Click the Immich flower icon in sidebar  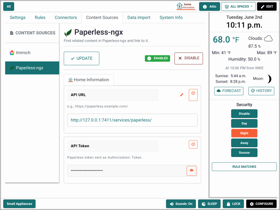coord(12,53)
